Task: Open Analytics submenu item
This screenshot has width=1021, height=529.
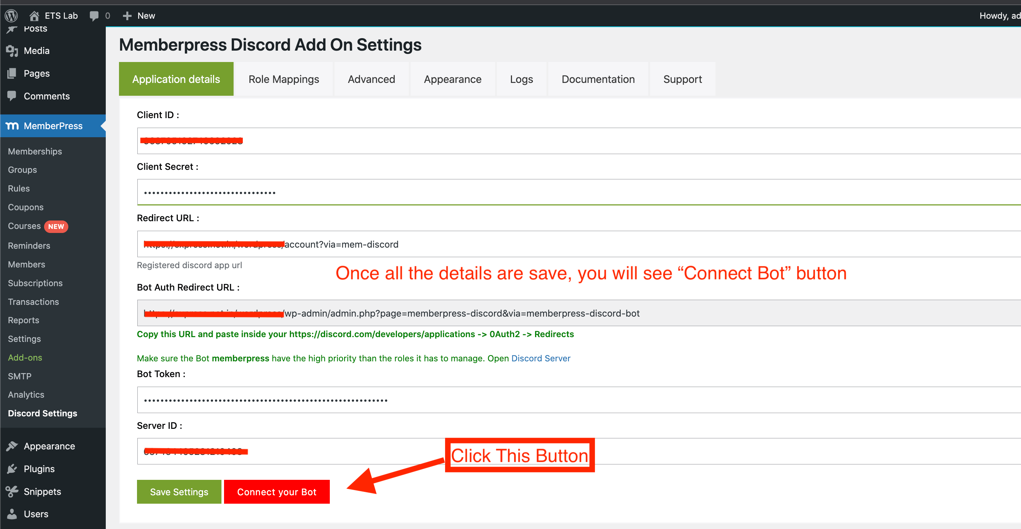Action: pos(26,395)
